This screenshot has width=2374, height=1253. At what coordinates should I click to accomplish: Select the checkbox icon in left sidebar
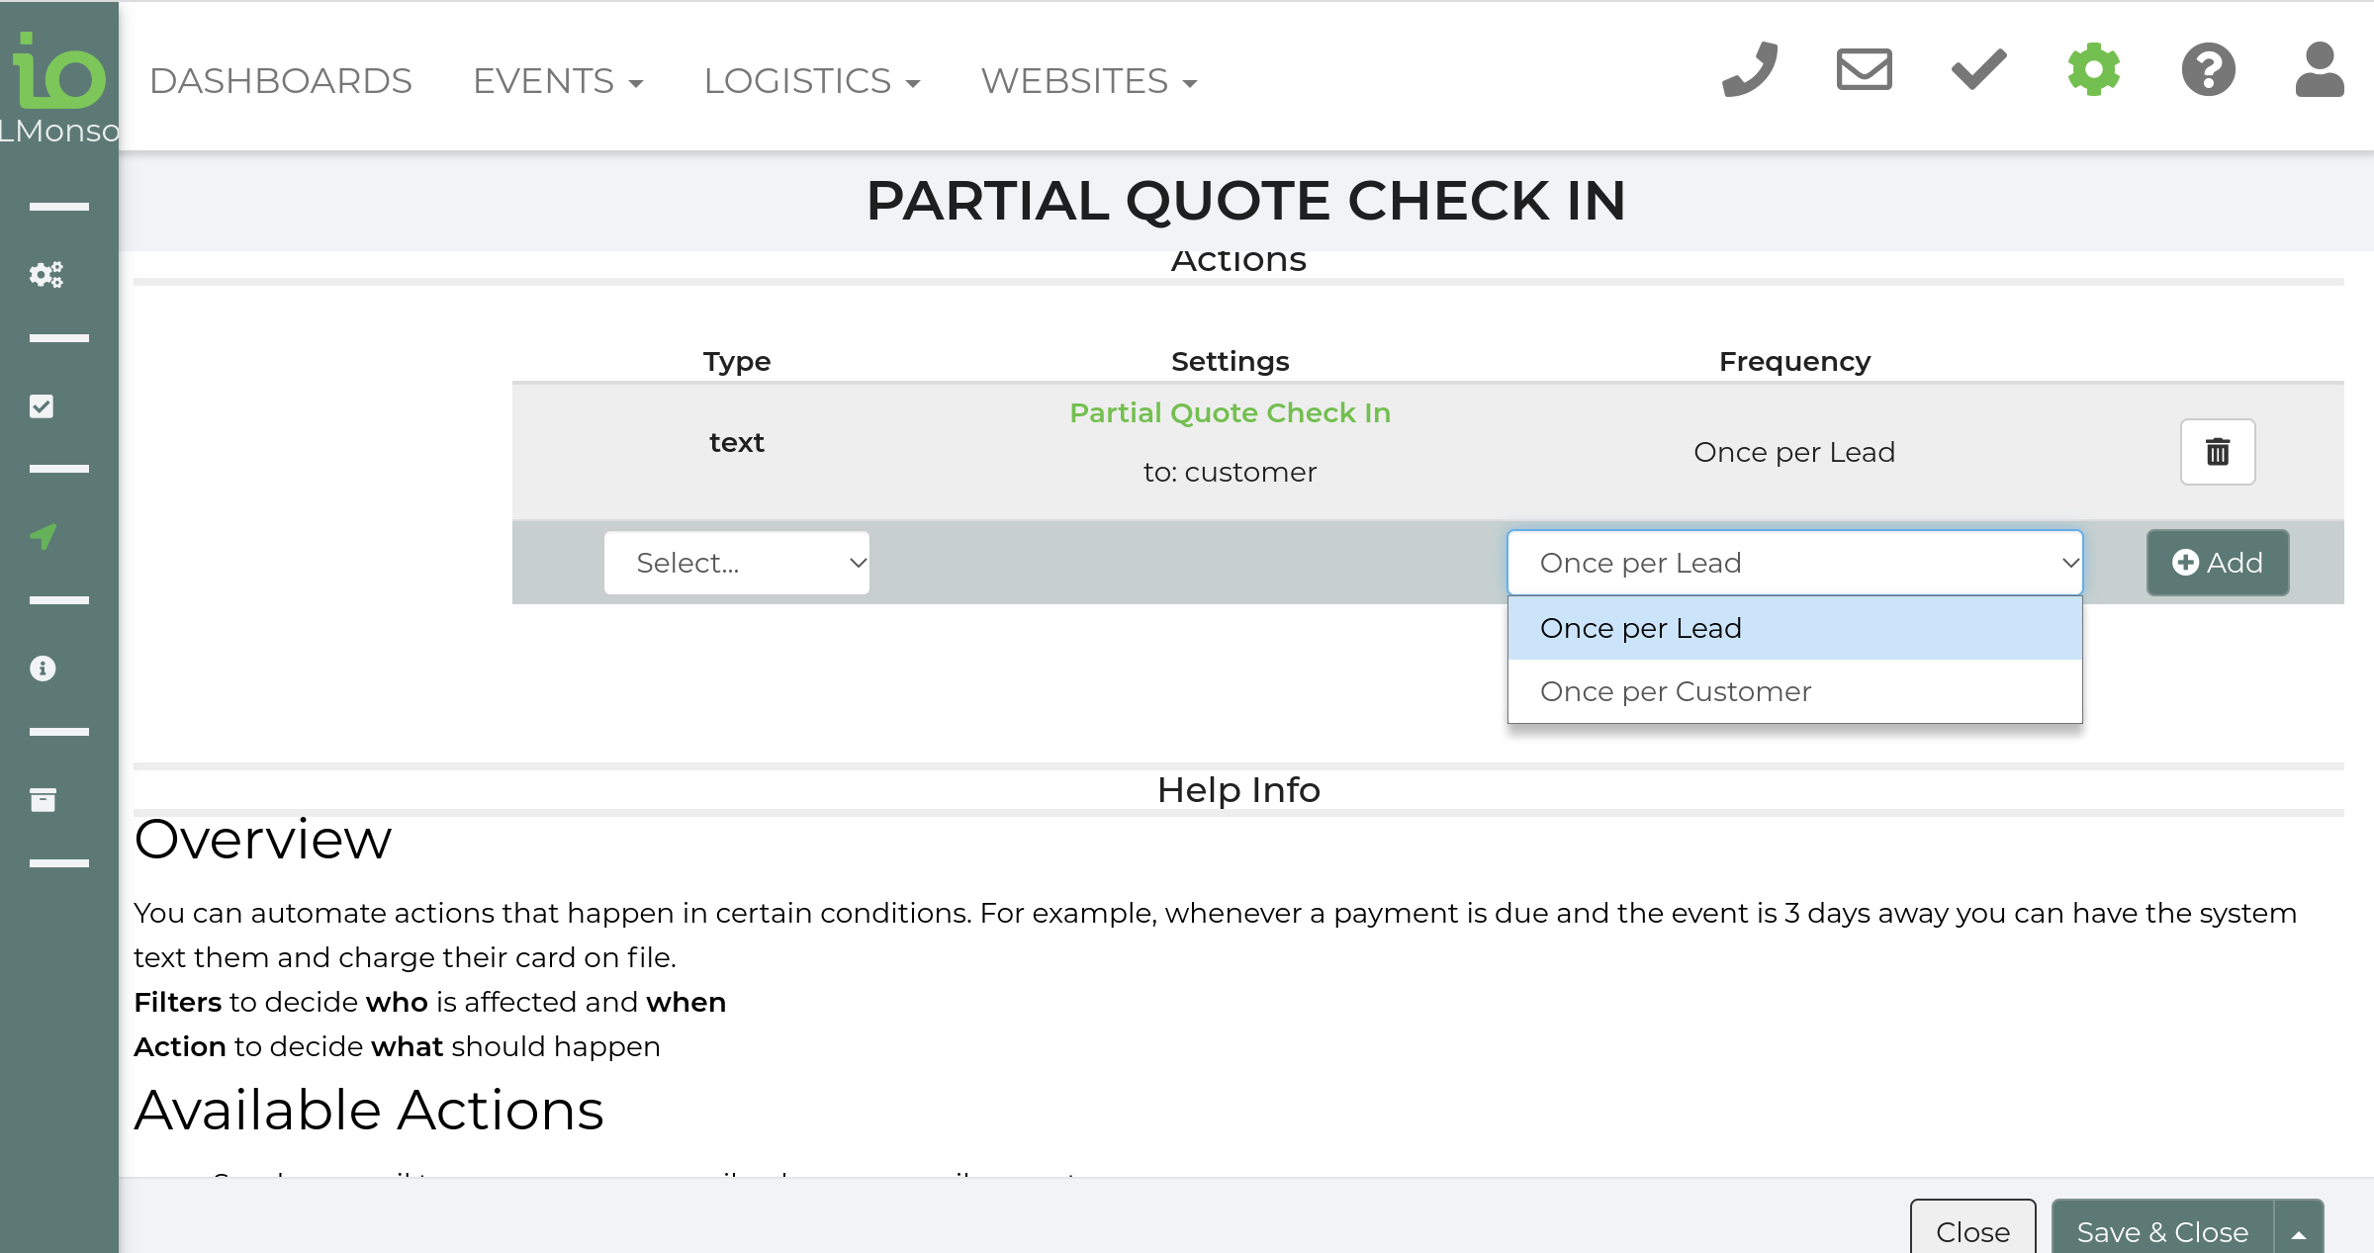point(42,405)
